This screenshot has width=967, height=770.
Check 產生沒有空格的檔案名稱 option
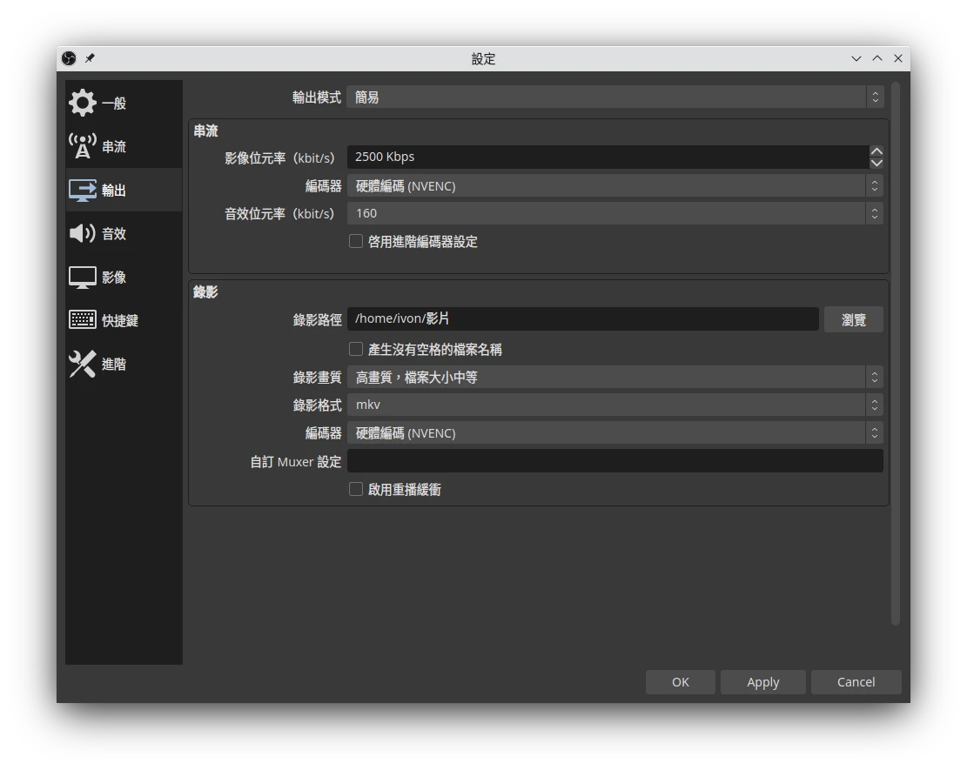coord(356,349)
